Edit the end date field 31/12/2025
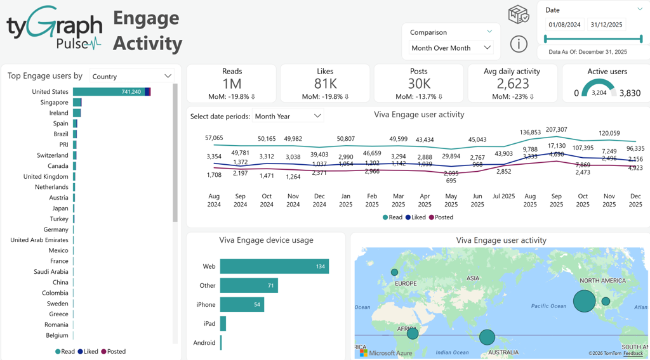The image size is (650, 360). tap(606, 25)
